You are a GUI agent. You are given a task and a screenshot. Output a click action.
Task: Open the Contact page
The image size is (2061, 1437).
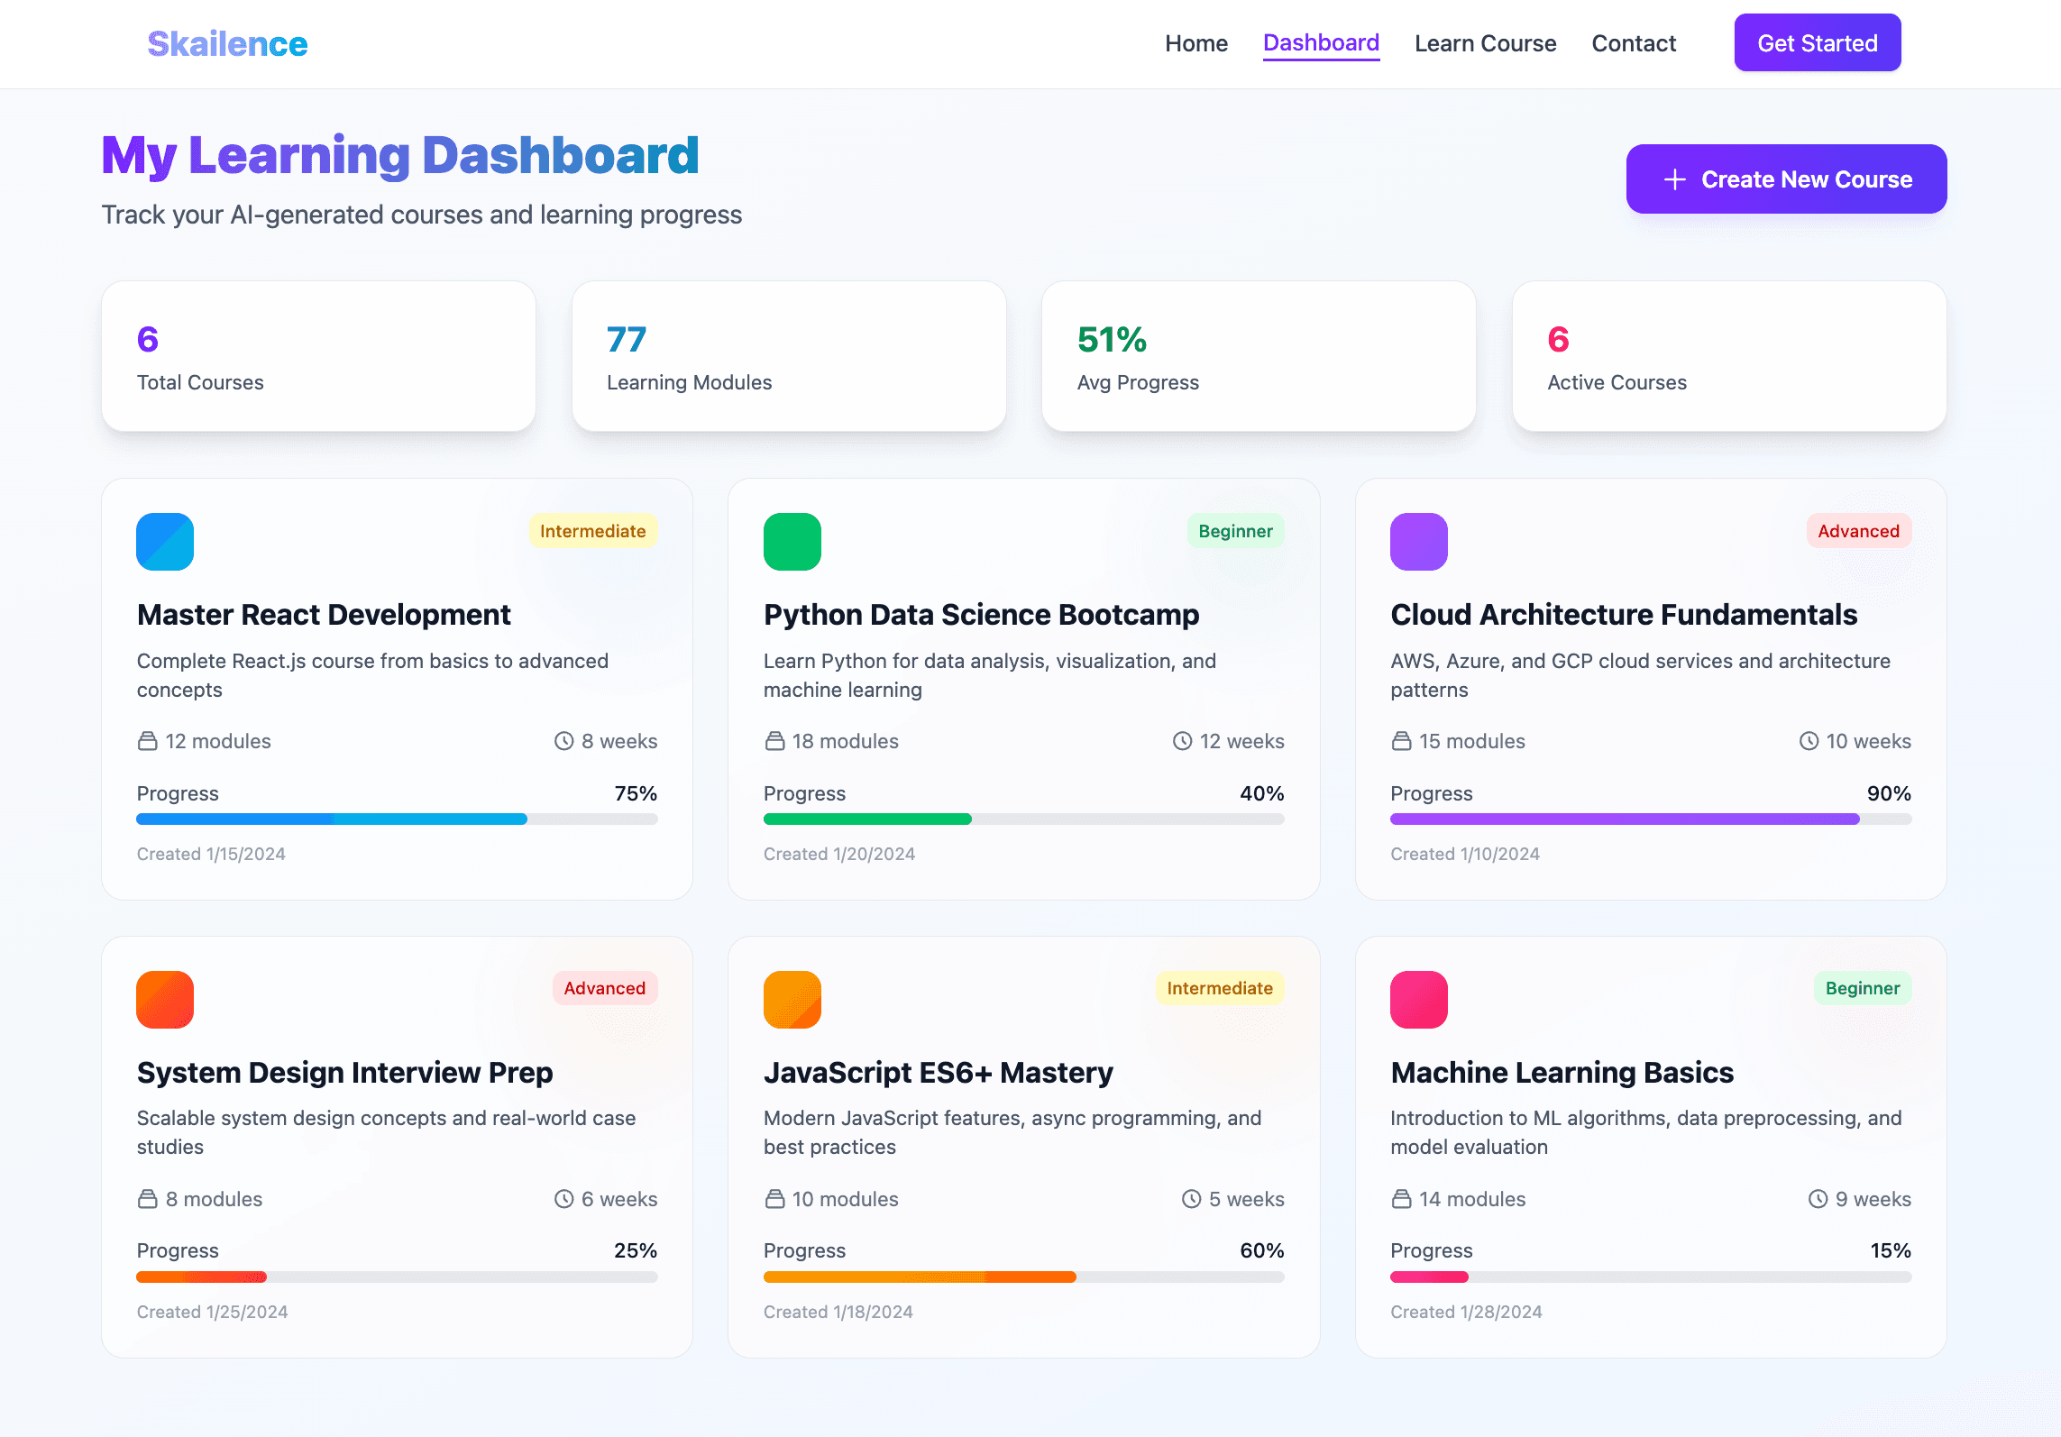pos(1634,42)
